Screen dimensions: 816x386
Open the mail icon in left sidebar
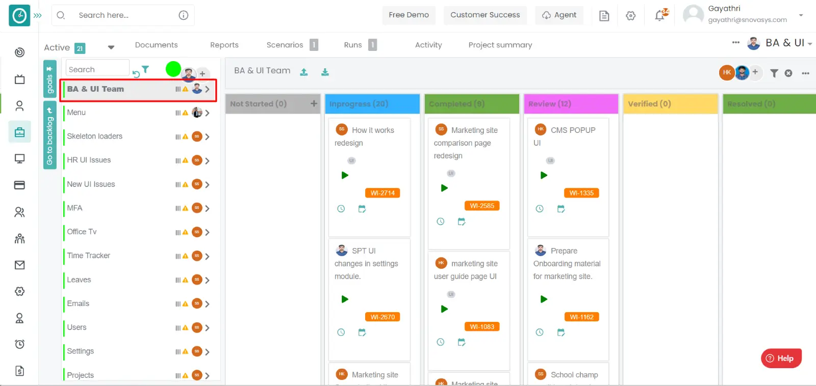[19, 265]
